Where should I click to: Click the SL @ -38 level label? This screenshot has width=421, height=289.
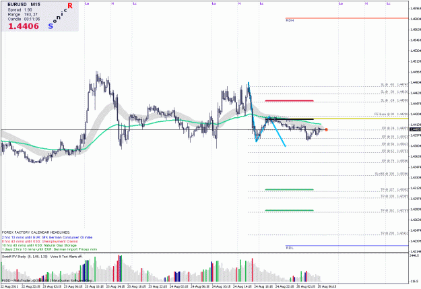pyautogui.click(x=394, y=92)
